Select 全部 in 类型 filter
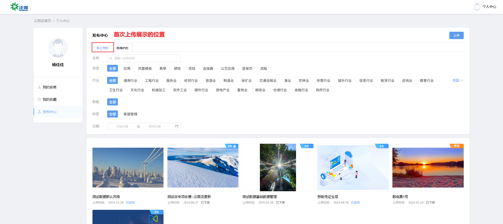 coord(112,68)
